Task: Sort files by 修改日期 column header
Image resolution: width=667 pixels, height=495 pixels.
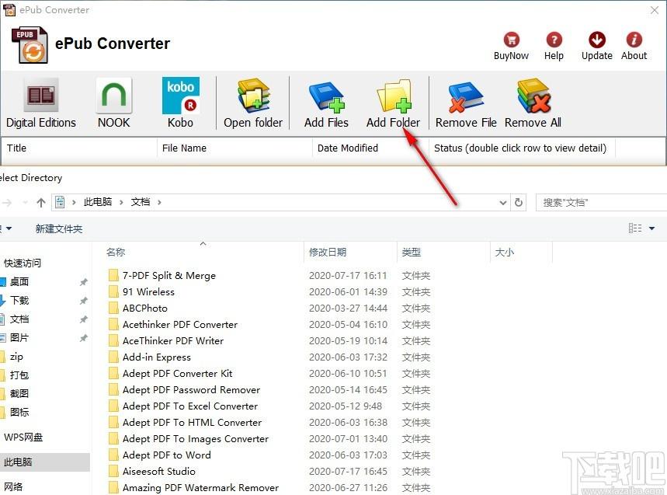Action: pyautogui.click(x=327, y=252)
